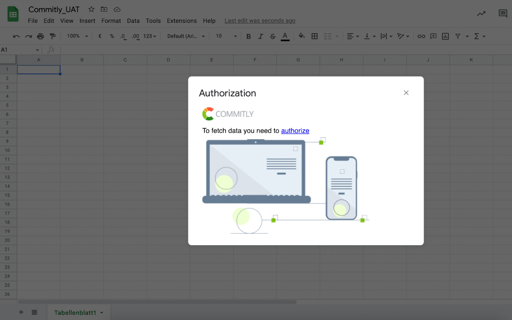
Task: Check the cloud document status icon
Action: [117, 9]
